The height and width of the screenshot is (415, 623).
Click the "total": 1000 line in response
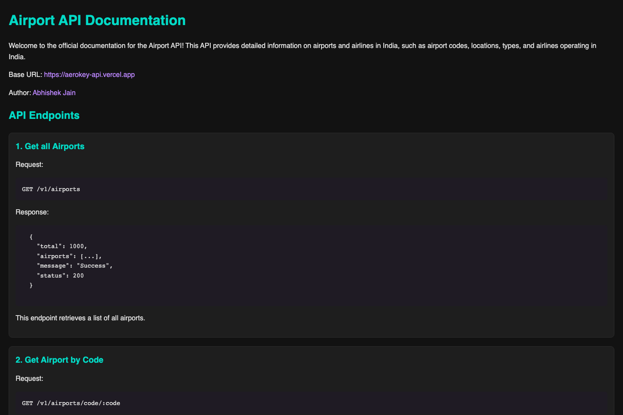(62, 246)
